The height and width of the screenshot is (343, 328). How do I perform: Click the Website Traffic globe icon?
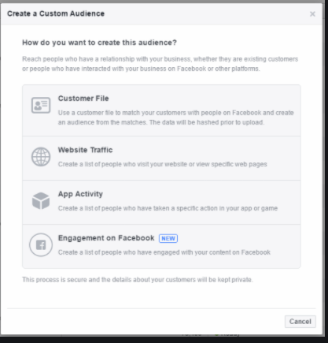41,157
